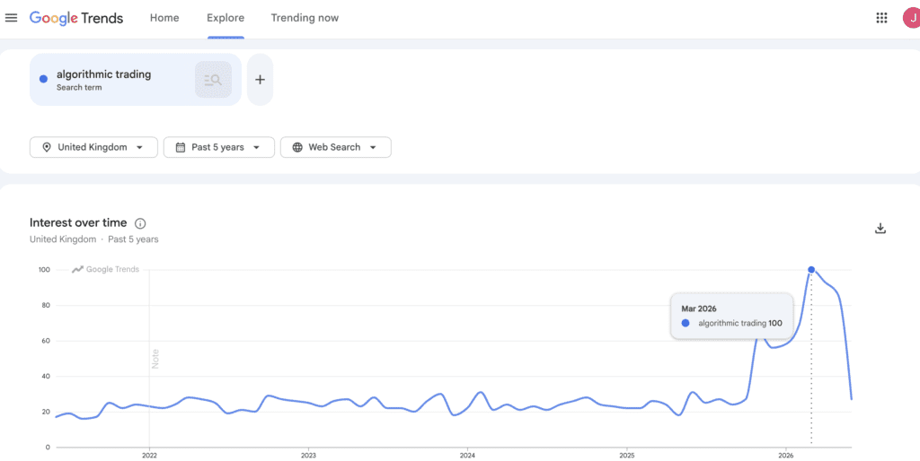Expand the Past 5 years dropdown
Image resolution: width=920 pixels, height=461 pixels.
pos(219,147)
